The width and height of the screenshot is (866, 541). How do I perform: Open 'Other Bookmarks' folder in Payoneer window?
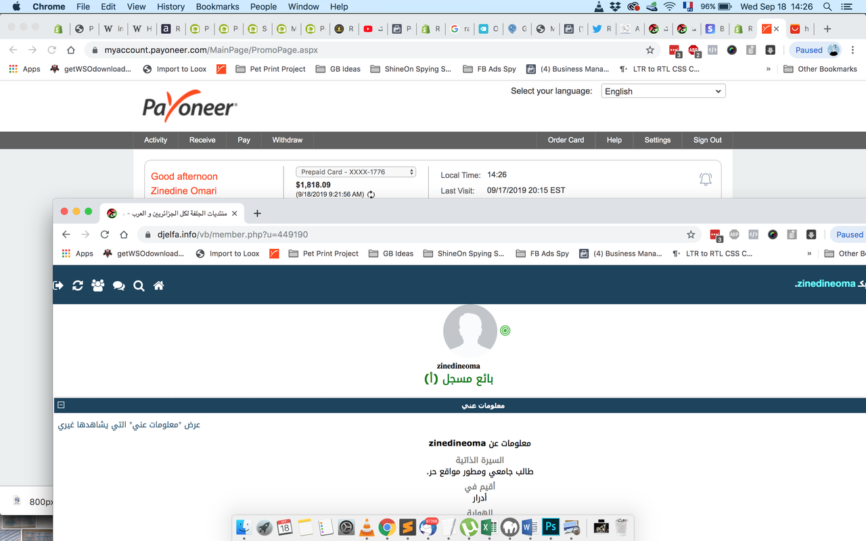820,69
